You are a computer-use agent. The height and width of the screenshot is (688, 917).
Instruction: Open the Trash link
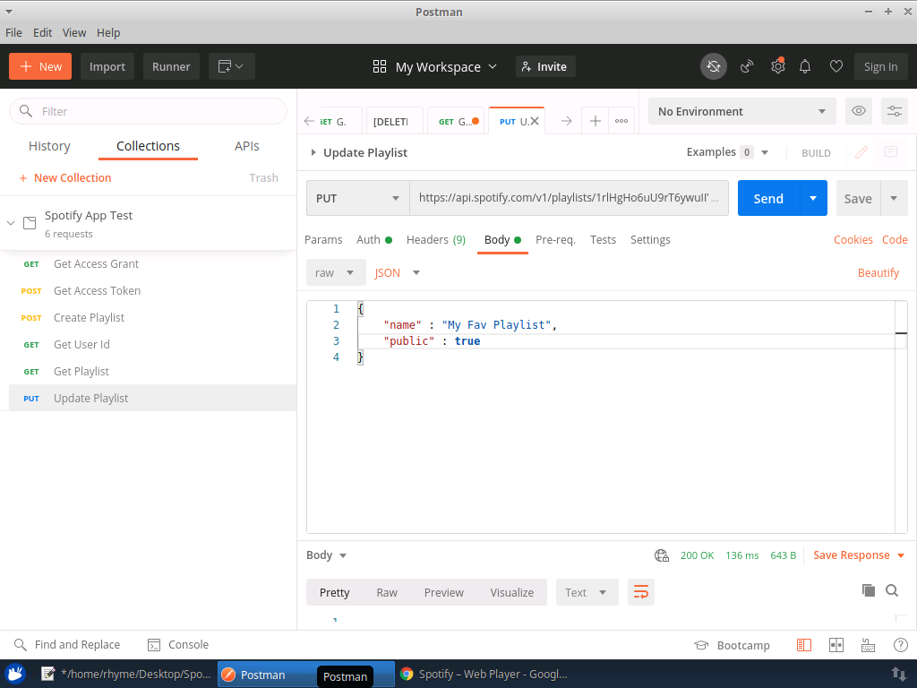pyautogui.click(x=264, y=178)
